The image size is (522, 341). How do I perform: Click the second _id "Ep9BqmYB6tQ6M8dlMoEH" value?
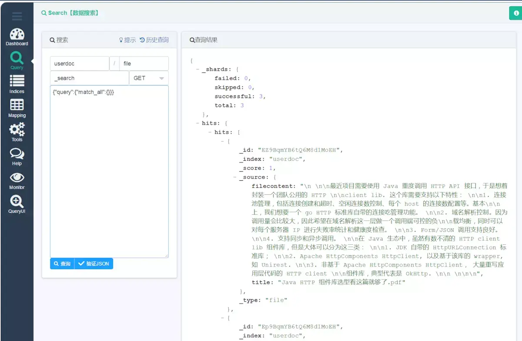pos(300,327)
